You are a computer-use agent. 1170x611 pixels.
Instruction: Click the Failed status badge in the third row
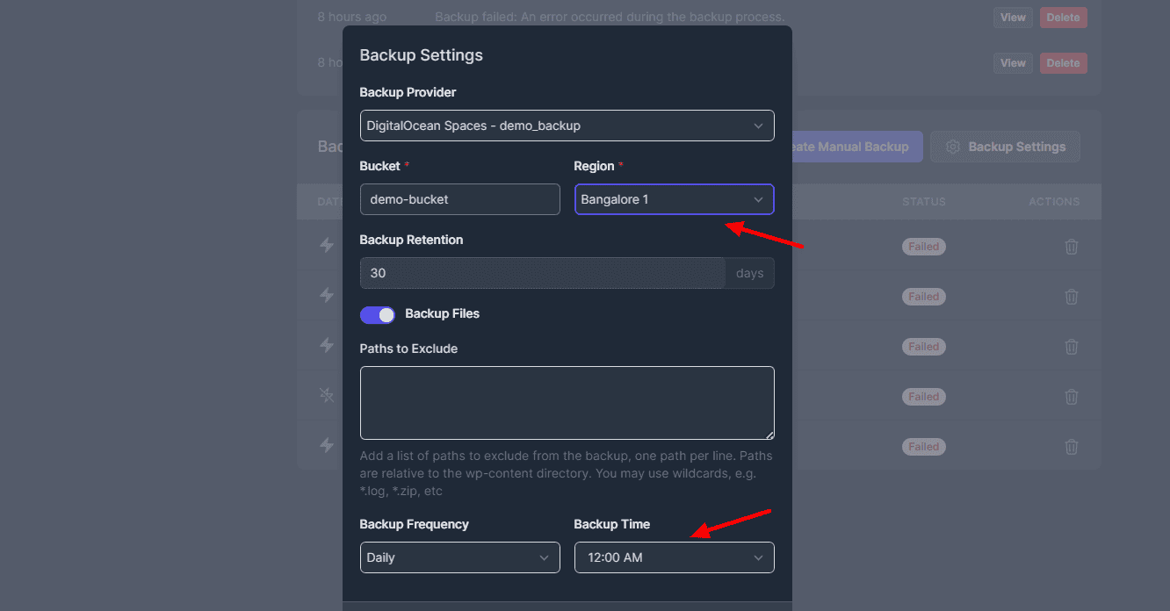(x=923, y=347)
